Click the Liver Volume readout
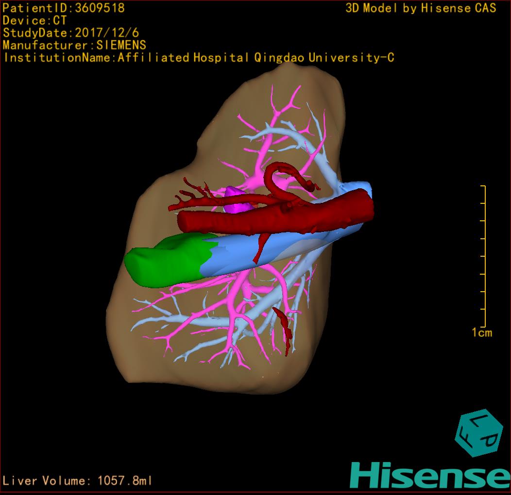 (78, 481)
